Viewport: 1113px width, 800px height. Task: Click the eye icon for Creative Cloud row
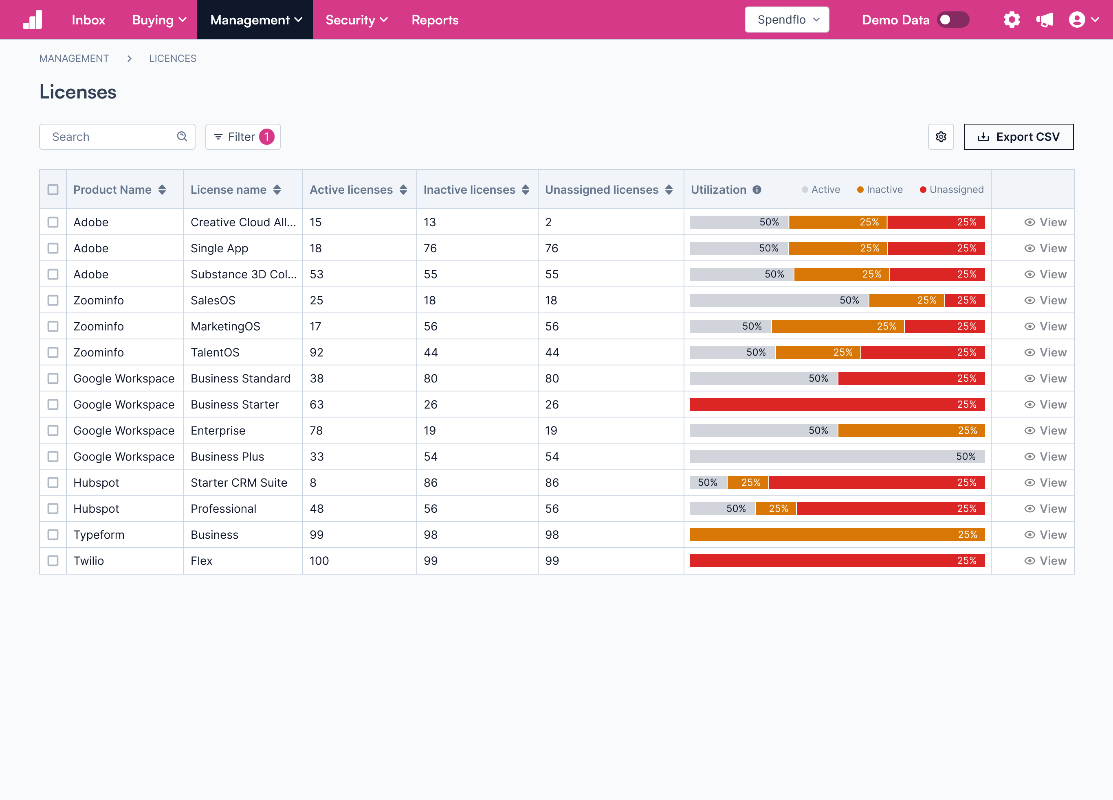point(1029,222)
